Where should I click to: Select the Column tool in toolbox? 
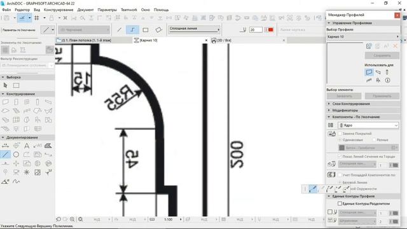38,102
